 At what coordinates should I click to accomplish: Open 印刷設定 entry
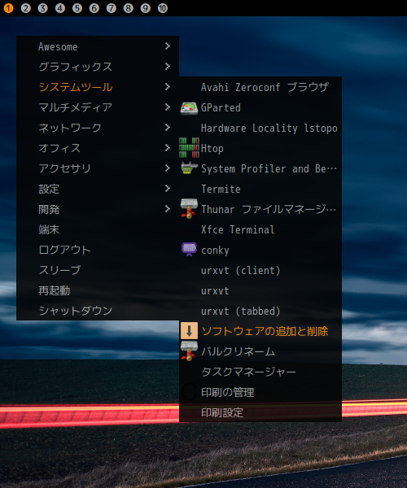click(x=260, y=412)
